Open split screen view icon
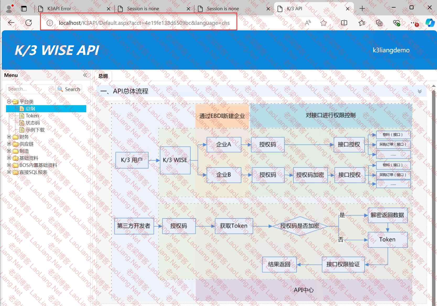Viewport: 437px width, 306px height. (x=344, y=23)
